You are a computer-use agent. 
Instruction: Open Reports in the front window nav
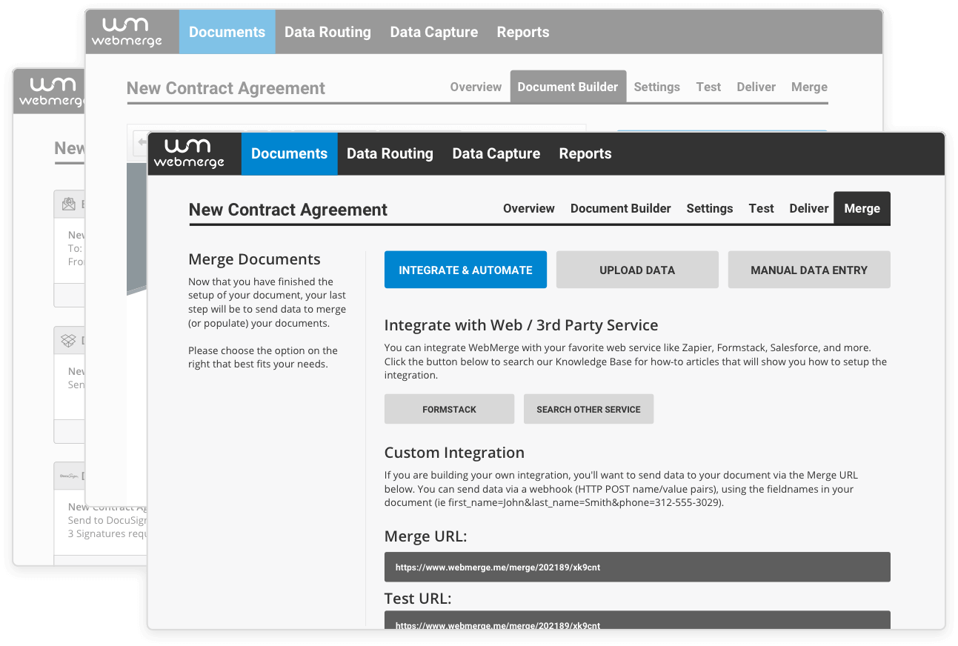pos(585,153)
